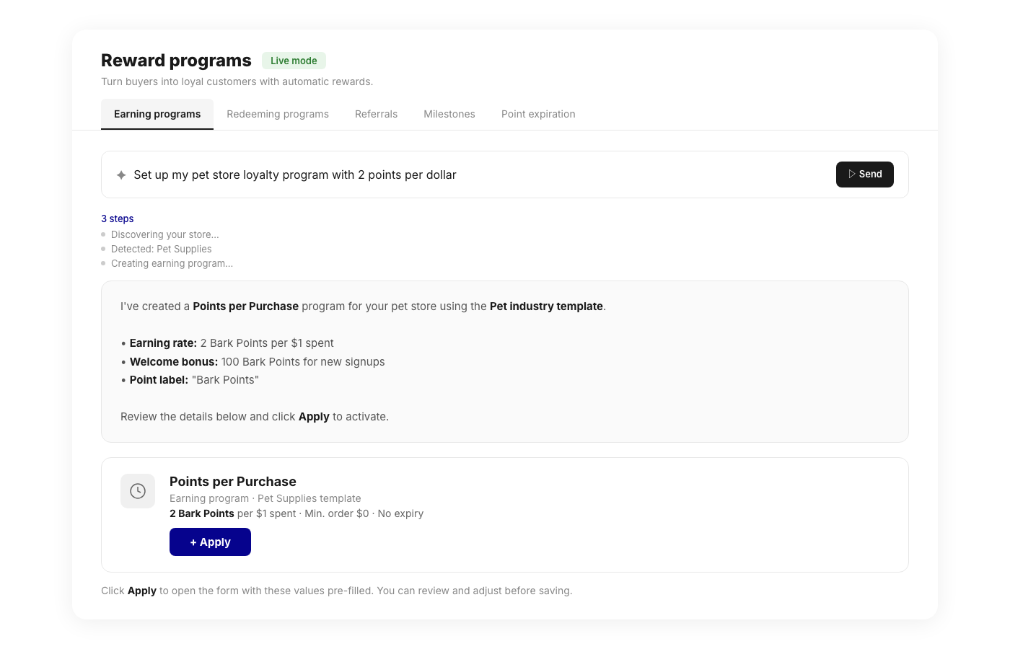Viewport: 1010px width, 649px height.
Task: Click the plus icon inside the Apply button
Action: (192, 542)
